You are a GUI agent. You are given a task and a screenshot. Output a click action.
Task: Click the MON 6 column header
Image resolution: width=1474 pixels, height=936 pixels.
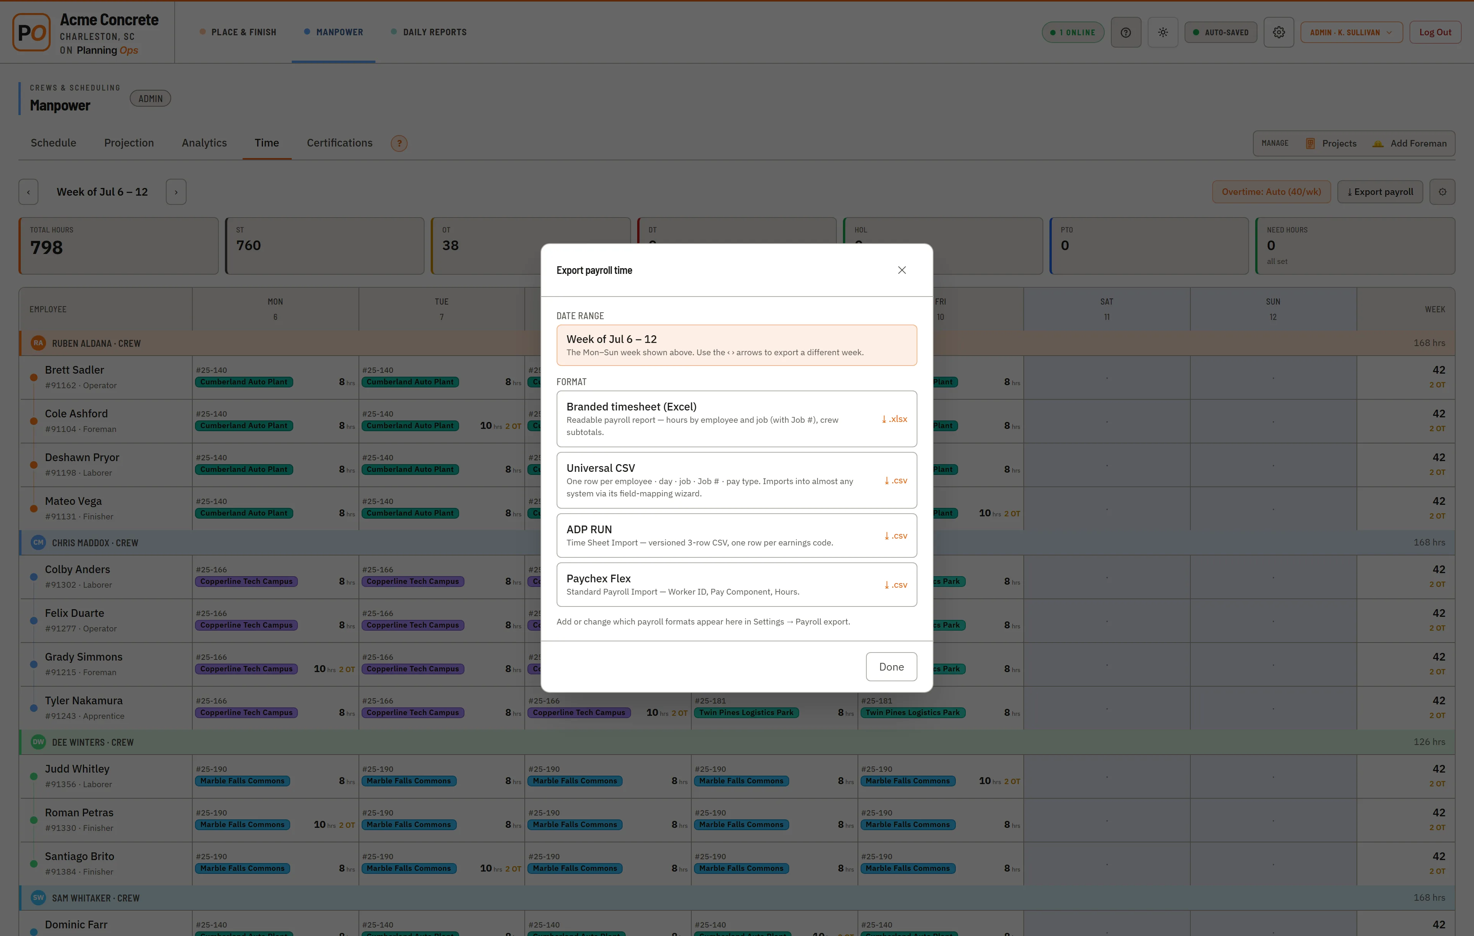coord(276,309)
